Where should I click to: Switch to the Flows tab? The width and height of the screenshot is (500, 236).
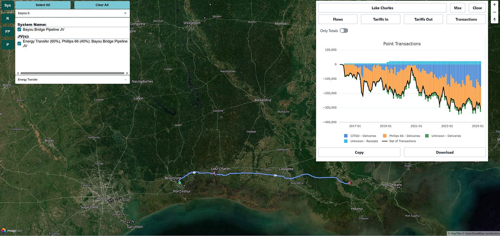(338, 19)
